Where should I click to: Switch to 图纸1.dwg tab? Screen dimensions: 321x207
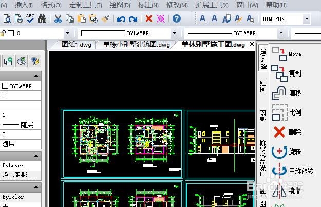tap(76, 44)
